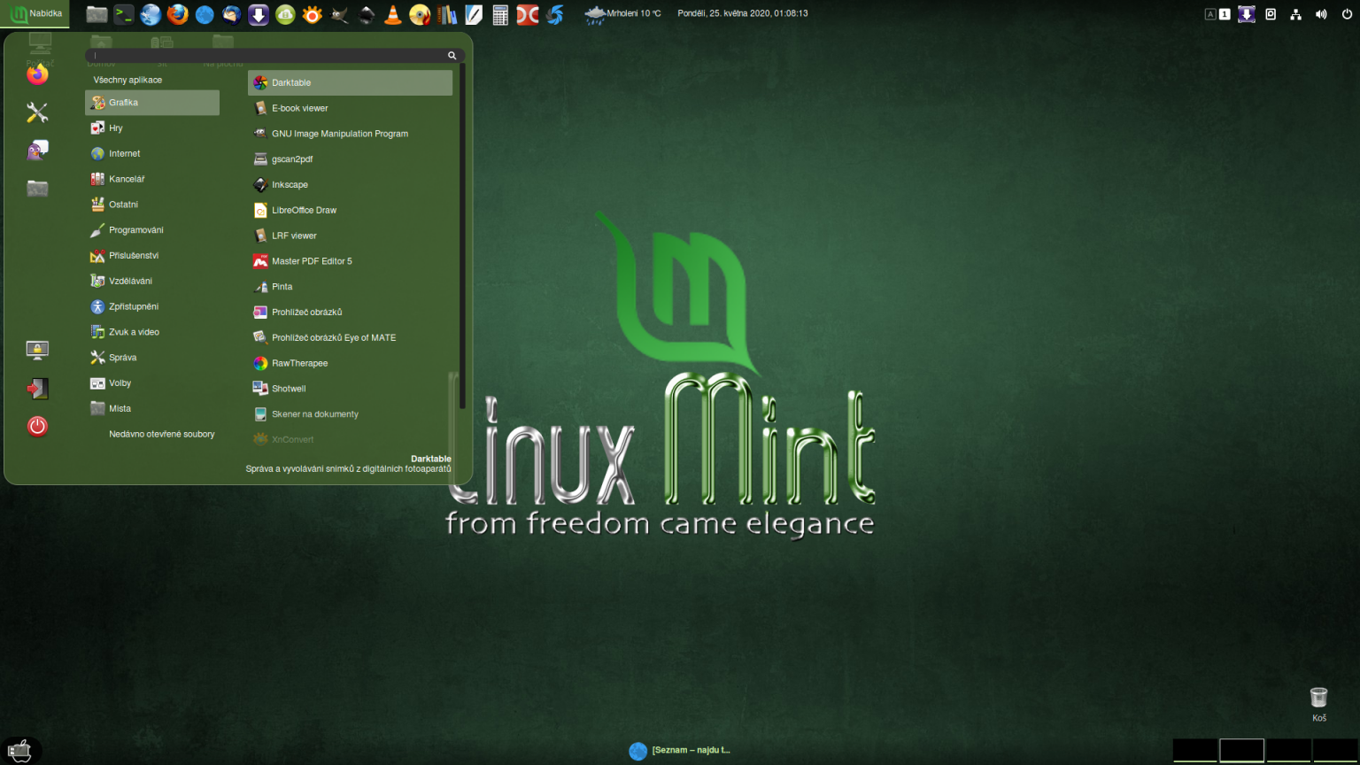This screenshot has width=1360, height=765.
Task: Click the volume icon in the system tray
Action: (1320, 13)
